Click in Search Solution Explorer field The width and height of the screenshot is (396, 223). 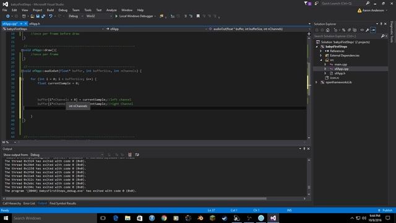347,36
